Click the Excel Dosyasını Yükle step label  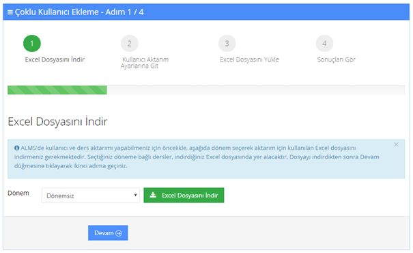tap(249, 59)
